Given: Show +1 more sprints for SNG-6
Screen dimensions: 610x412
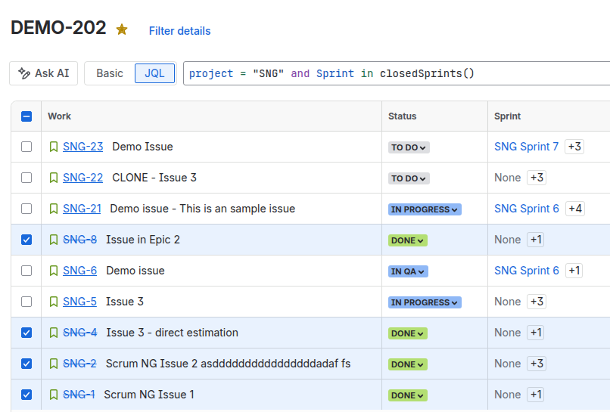Looking at the screenshot, I should [574, 271].
